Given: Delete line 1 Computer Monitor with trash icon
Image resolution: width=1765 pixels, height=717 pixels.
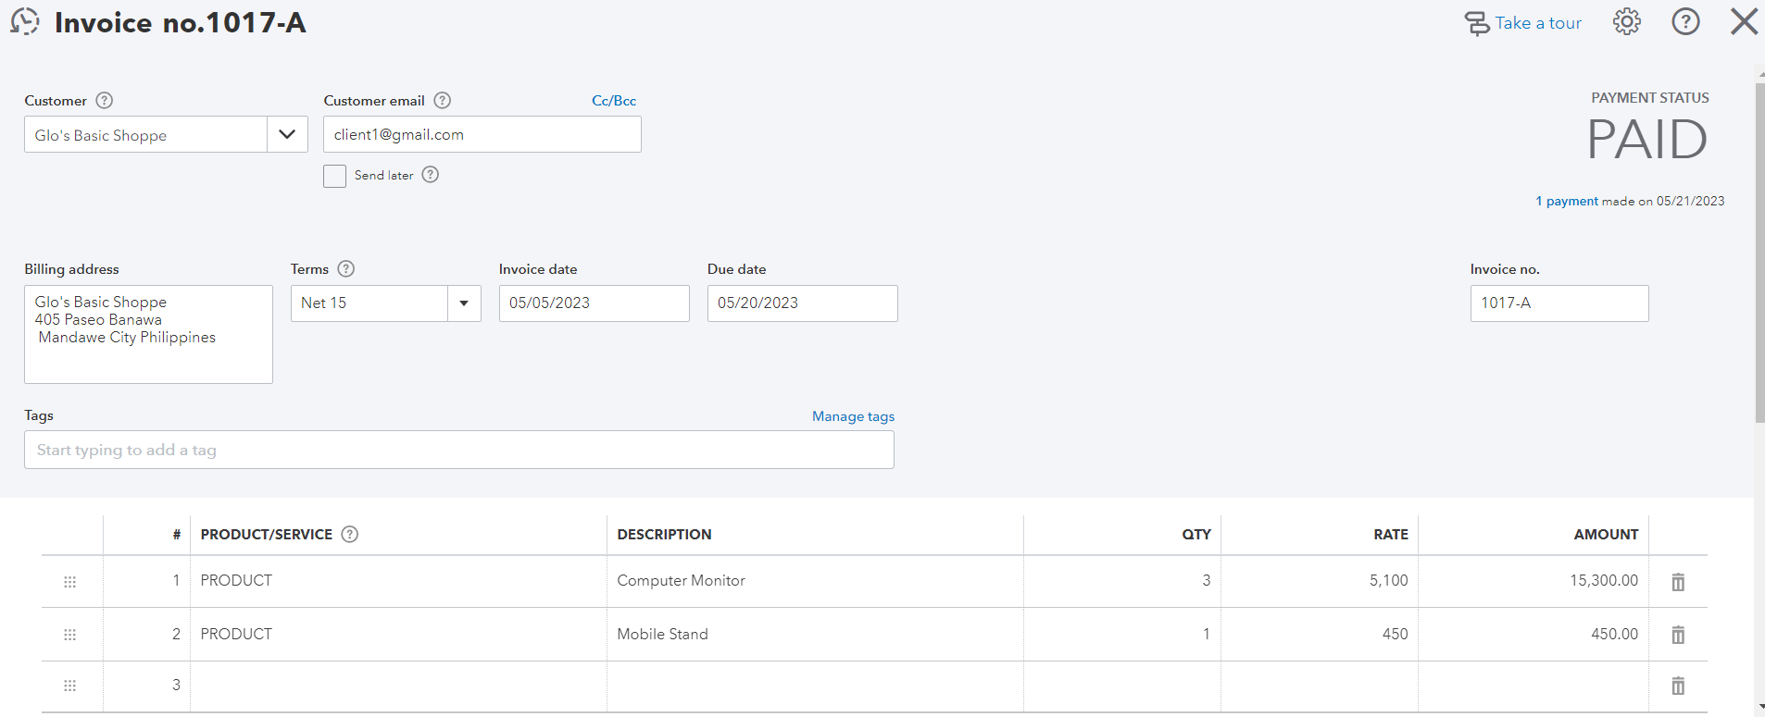Looking at the screenshot, I should coord(1677,582).
